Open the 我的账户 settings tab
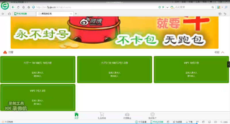This screenshot has width=230, height=124. 152,116
